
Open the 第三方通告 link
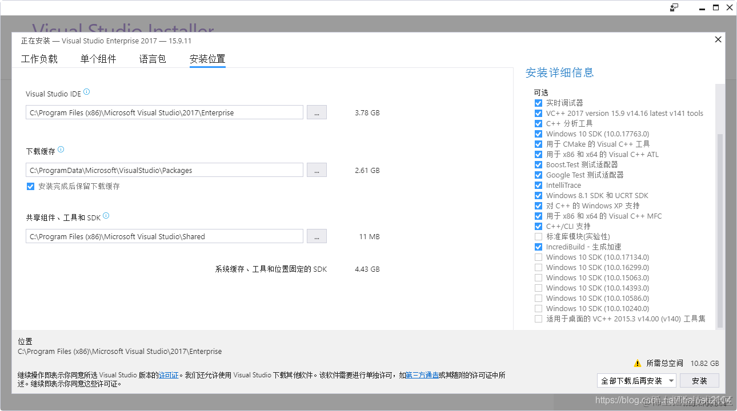(x=422, y=375)
